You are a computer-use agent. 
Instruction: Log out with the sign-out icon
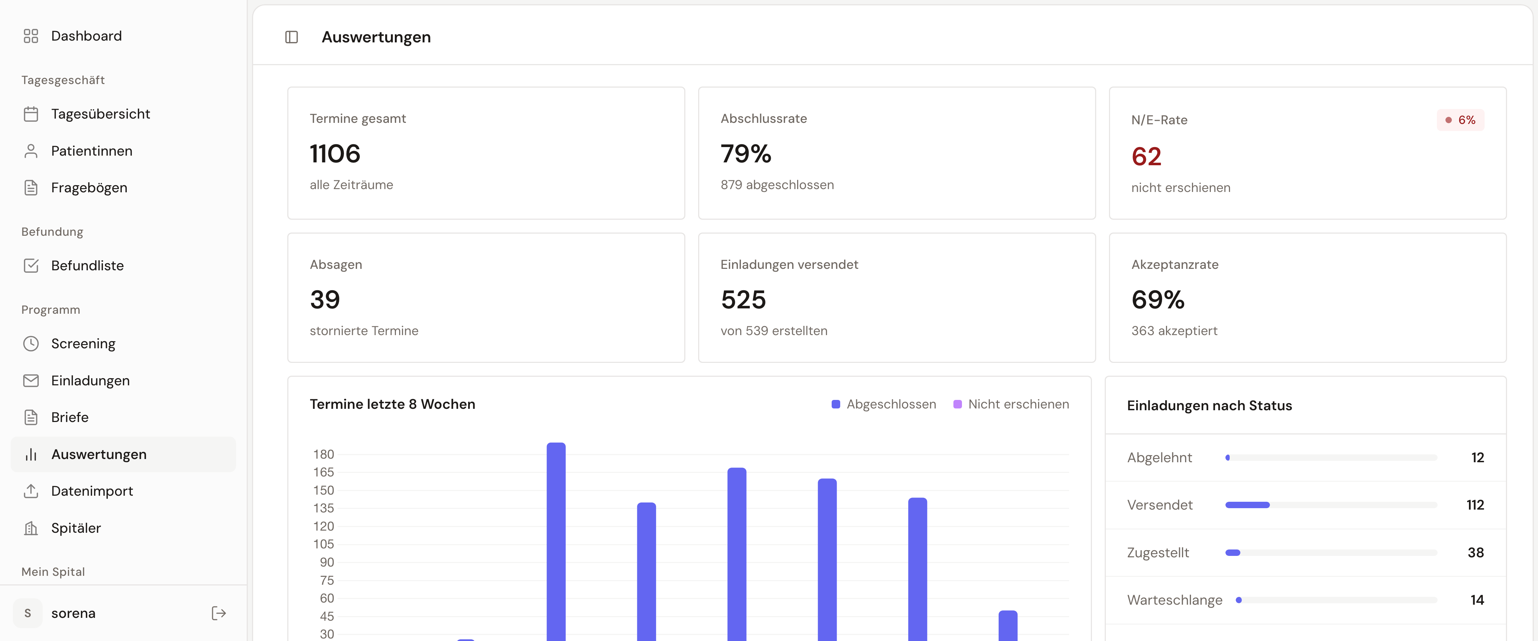219,613
